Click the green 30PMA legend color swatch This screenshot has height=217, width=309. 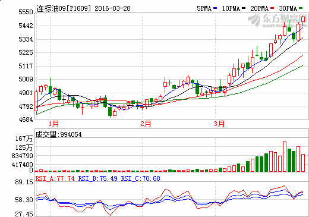[301, 8]
